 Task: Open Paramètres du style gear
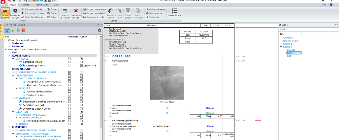15,13
